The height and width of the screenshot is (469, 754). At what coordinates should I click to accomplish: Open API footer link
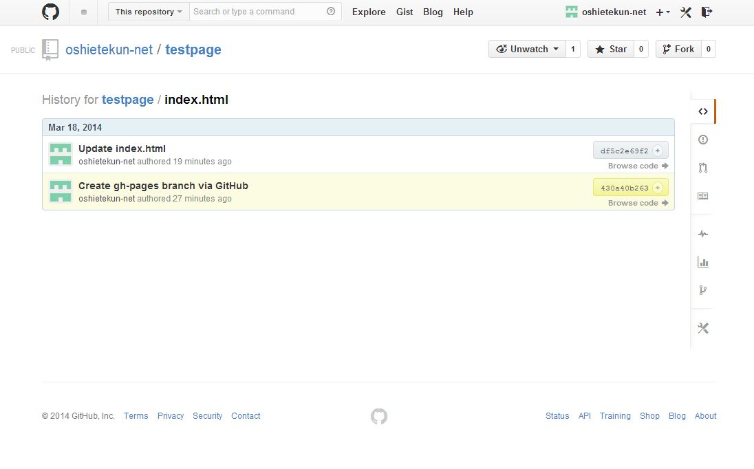point(585,415)
